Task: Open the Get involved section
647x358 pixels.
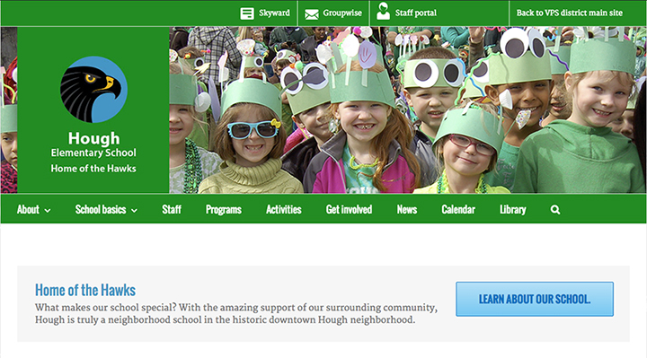Action: pos(349,209)
